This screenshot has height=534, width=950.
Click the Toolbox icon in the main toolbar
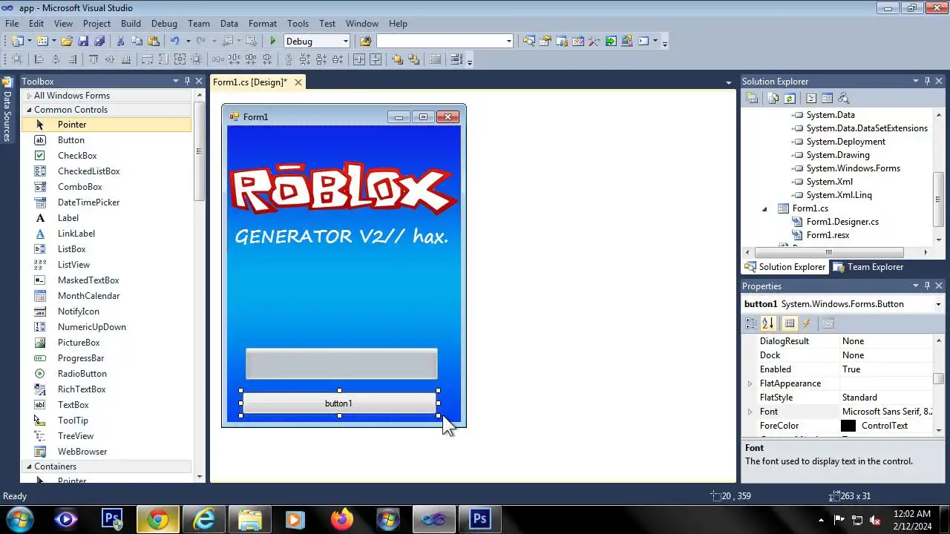[x=594, y=42]
